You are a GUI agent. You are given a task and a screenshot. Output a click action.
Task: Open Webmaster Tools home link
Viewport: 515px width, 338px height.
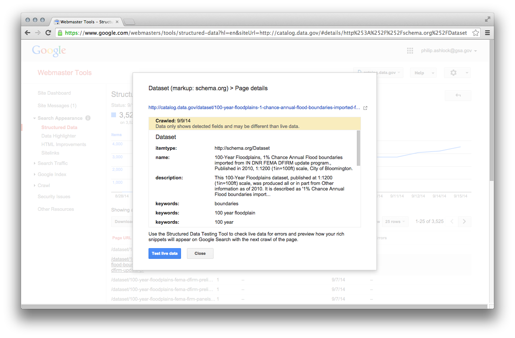(x=65, y=73)
